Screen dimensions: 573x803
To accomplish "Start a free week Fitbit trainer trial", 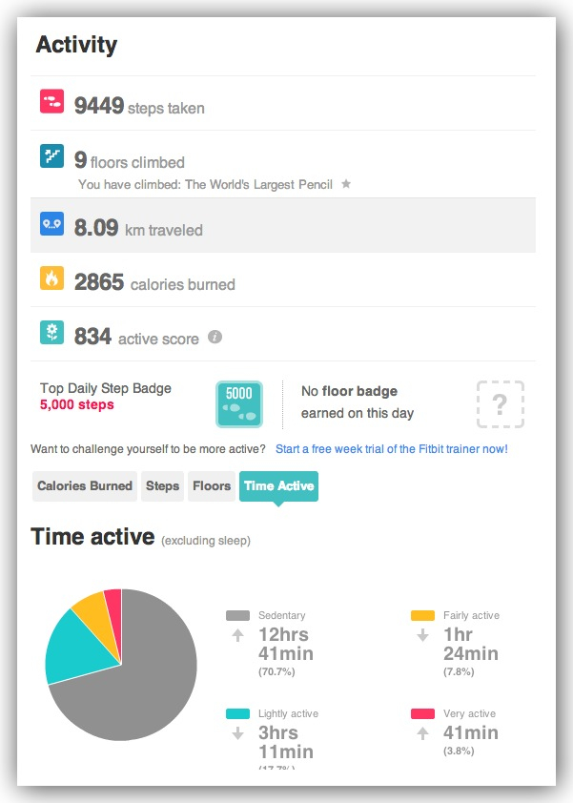I will (391, 448).
